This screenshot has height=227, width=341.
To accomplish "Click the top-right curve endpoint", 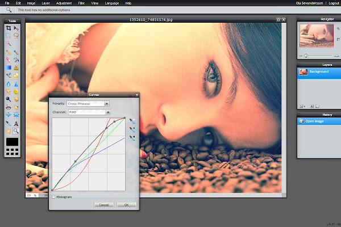I will [x=124, y=118].
